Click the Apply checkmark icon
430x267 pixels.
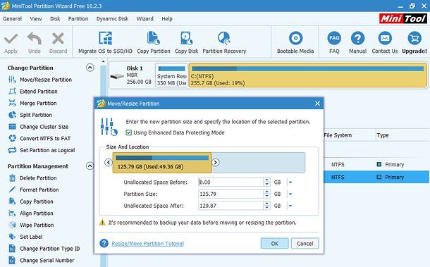pyautogui.click(x=11, y=39)
